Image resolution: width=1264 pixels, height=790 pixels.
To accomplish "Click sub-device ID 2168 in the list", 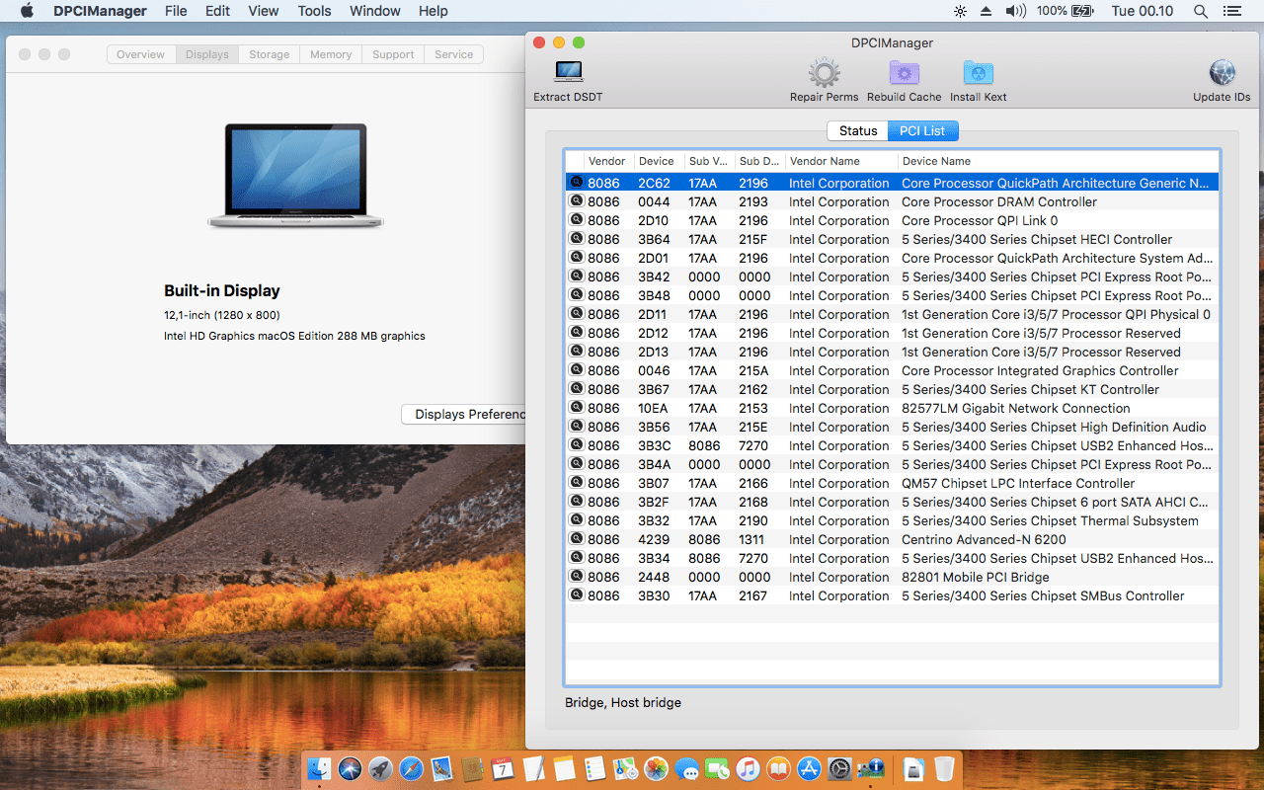I will pyautogui.click(x=753, y=502).
